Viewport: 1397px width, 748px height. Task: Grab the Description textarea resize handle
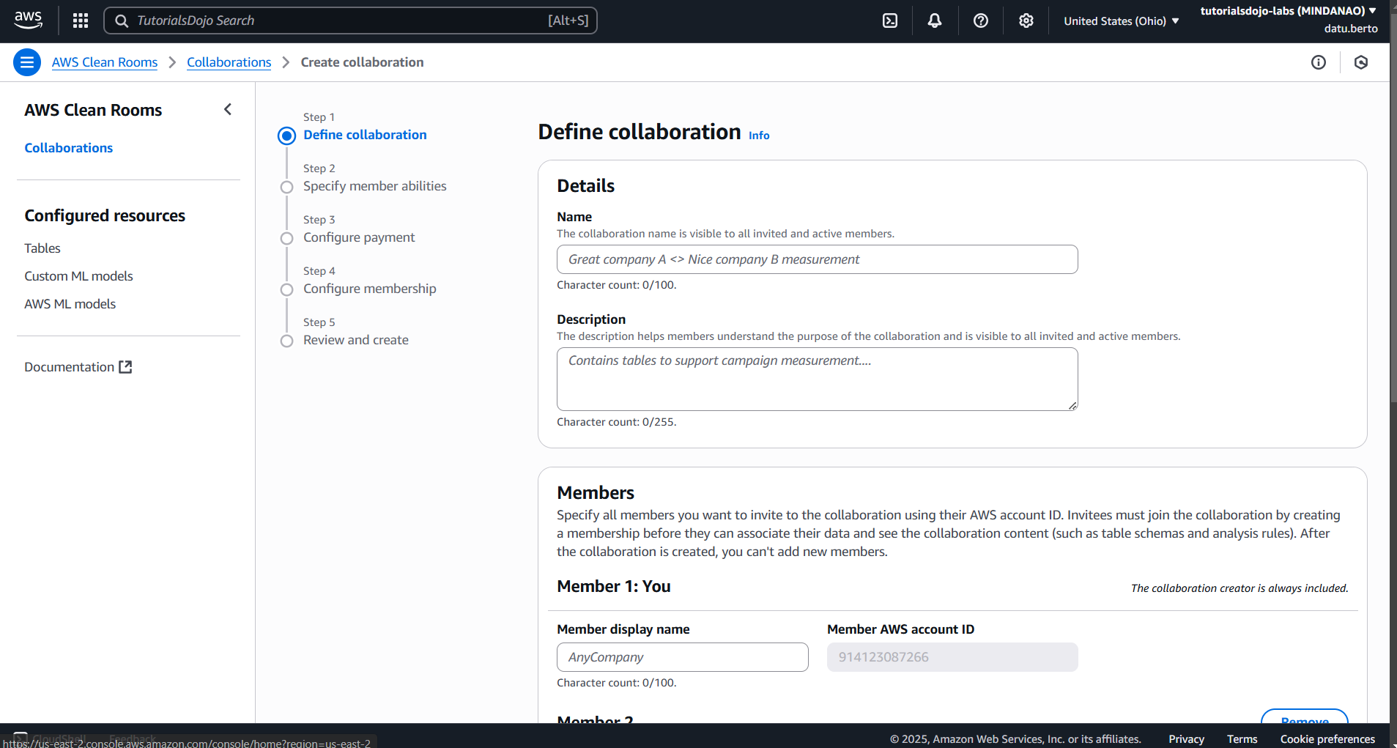(1072, 405)
